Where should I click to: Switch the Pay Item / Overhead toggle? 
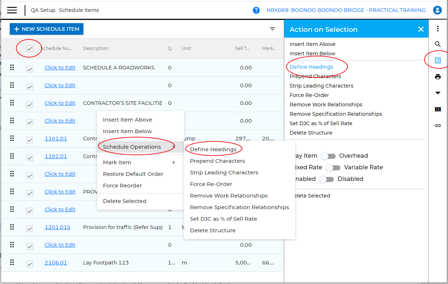pos(329,156)
